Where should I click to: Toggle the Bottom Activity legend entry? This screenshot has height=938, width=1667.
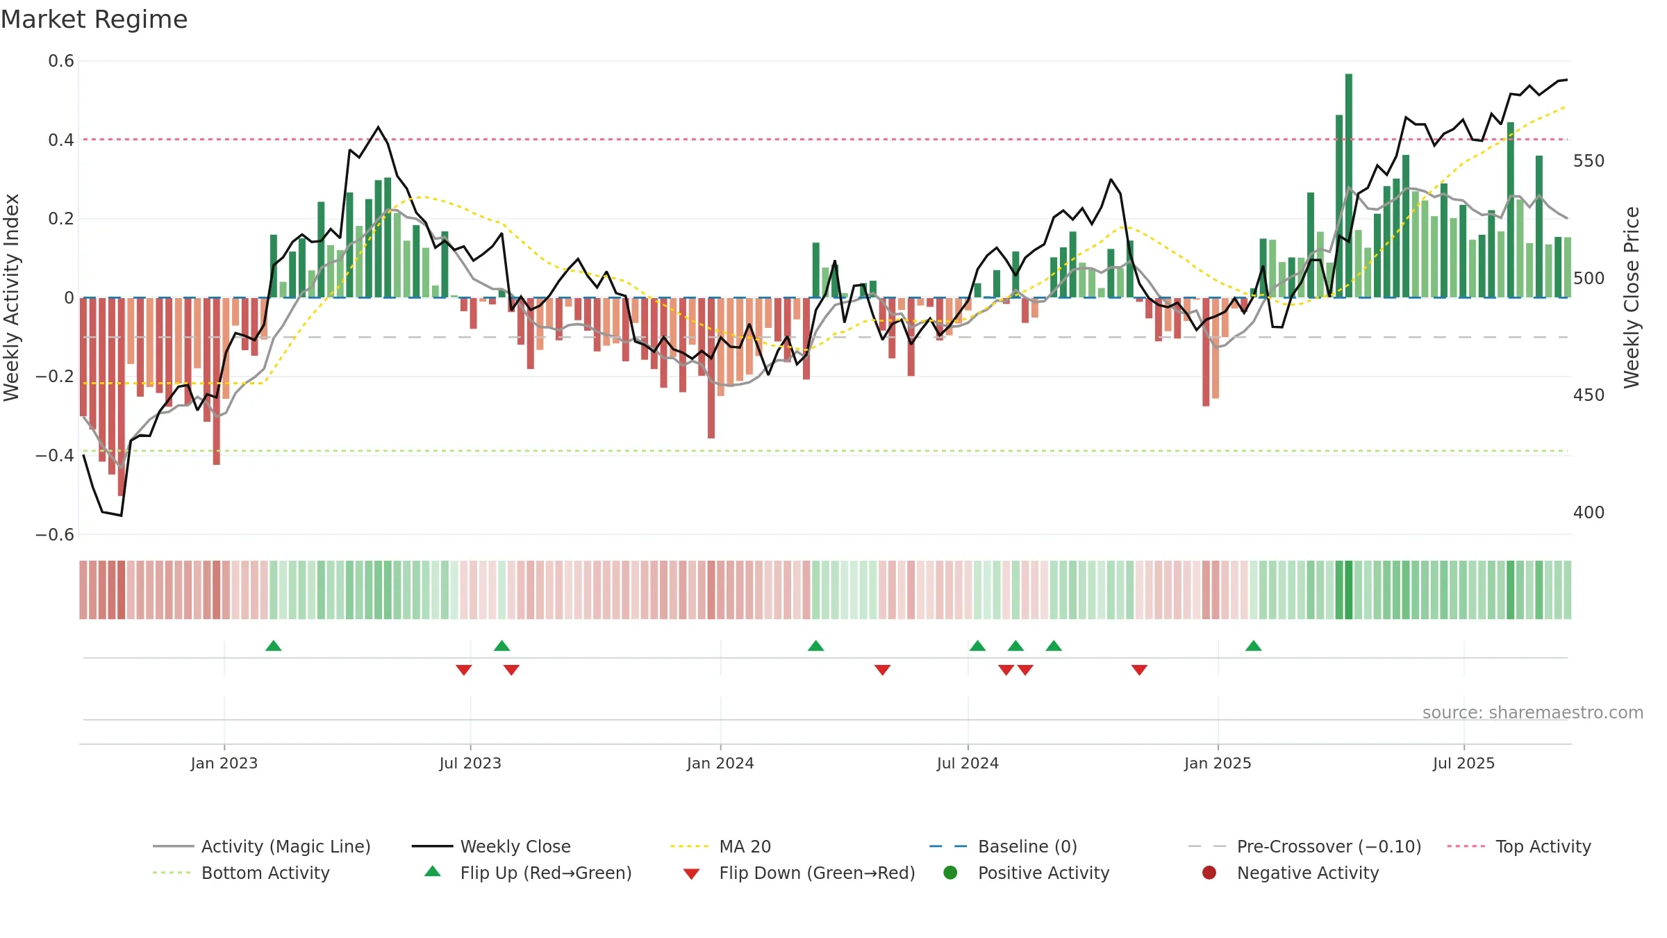coord(241,873)
